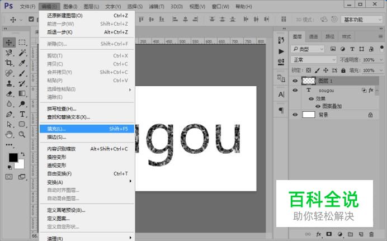This screenshot has height=241, width=387.
Task: Click the background white color swatch
Action: [21, 166]
